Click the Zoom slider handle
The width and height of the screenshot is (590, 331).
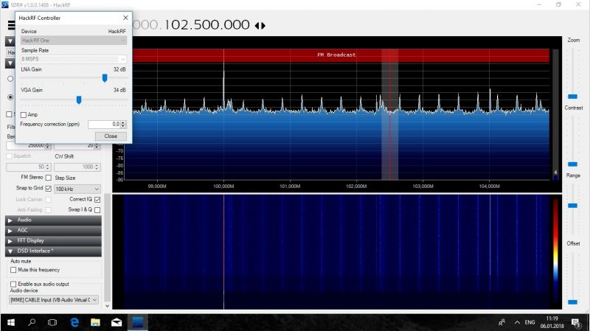[x=572, y=97]
